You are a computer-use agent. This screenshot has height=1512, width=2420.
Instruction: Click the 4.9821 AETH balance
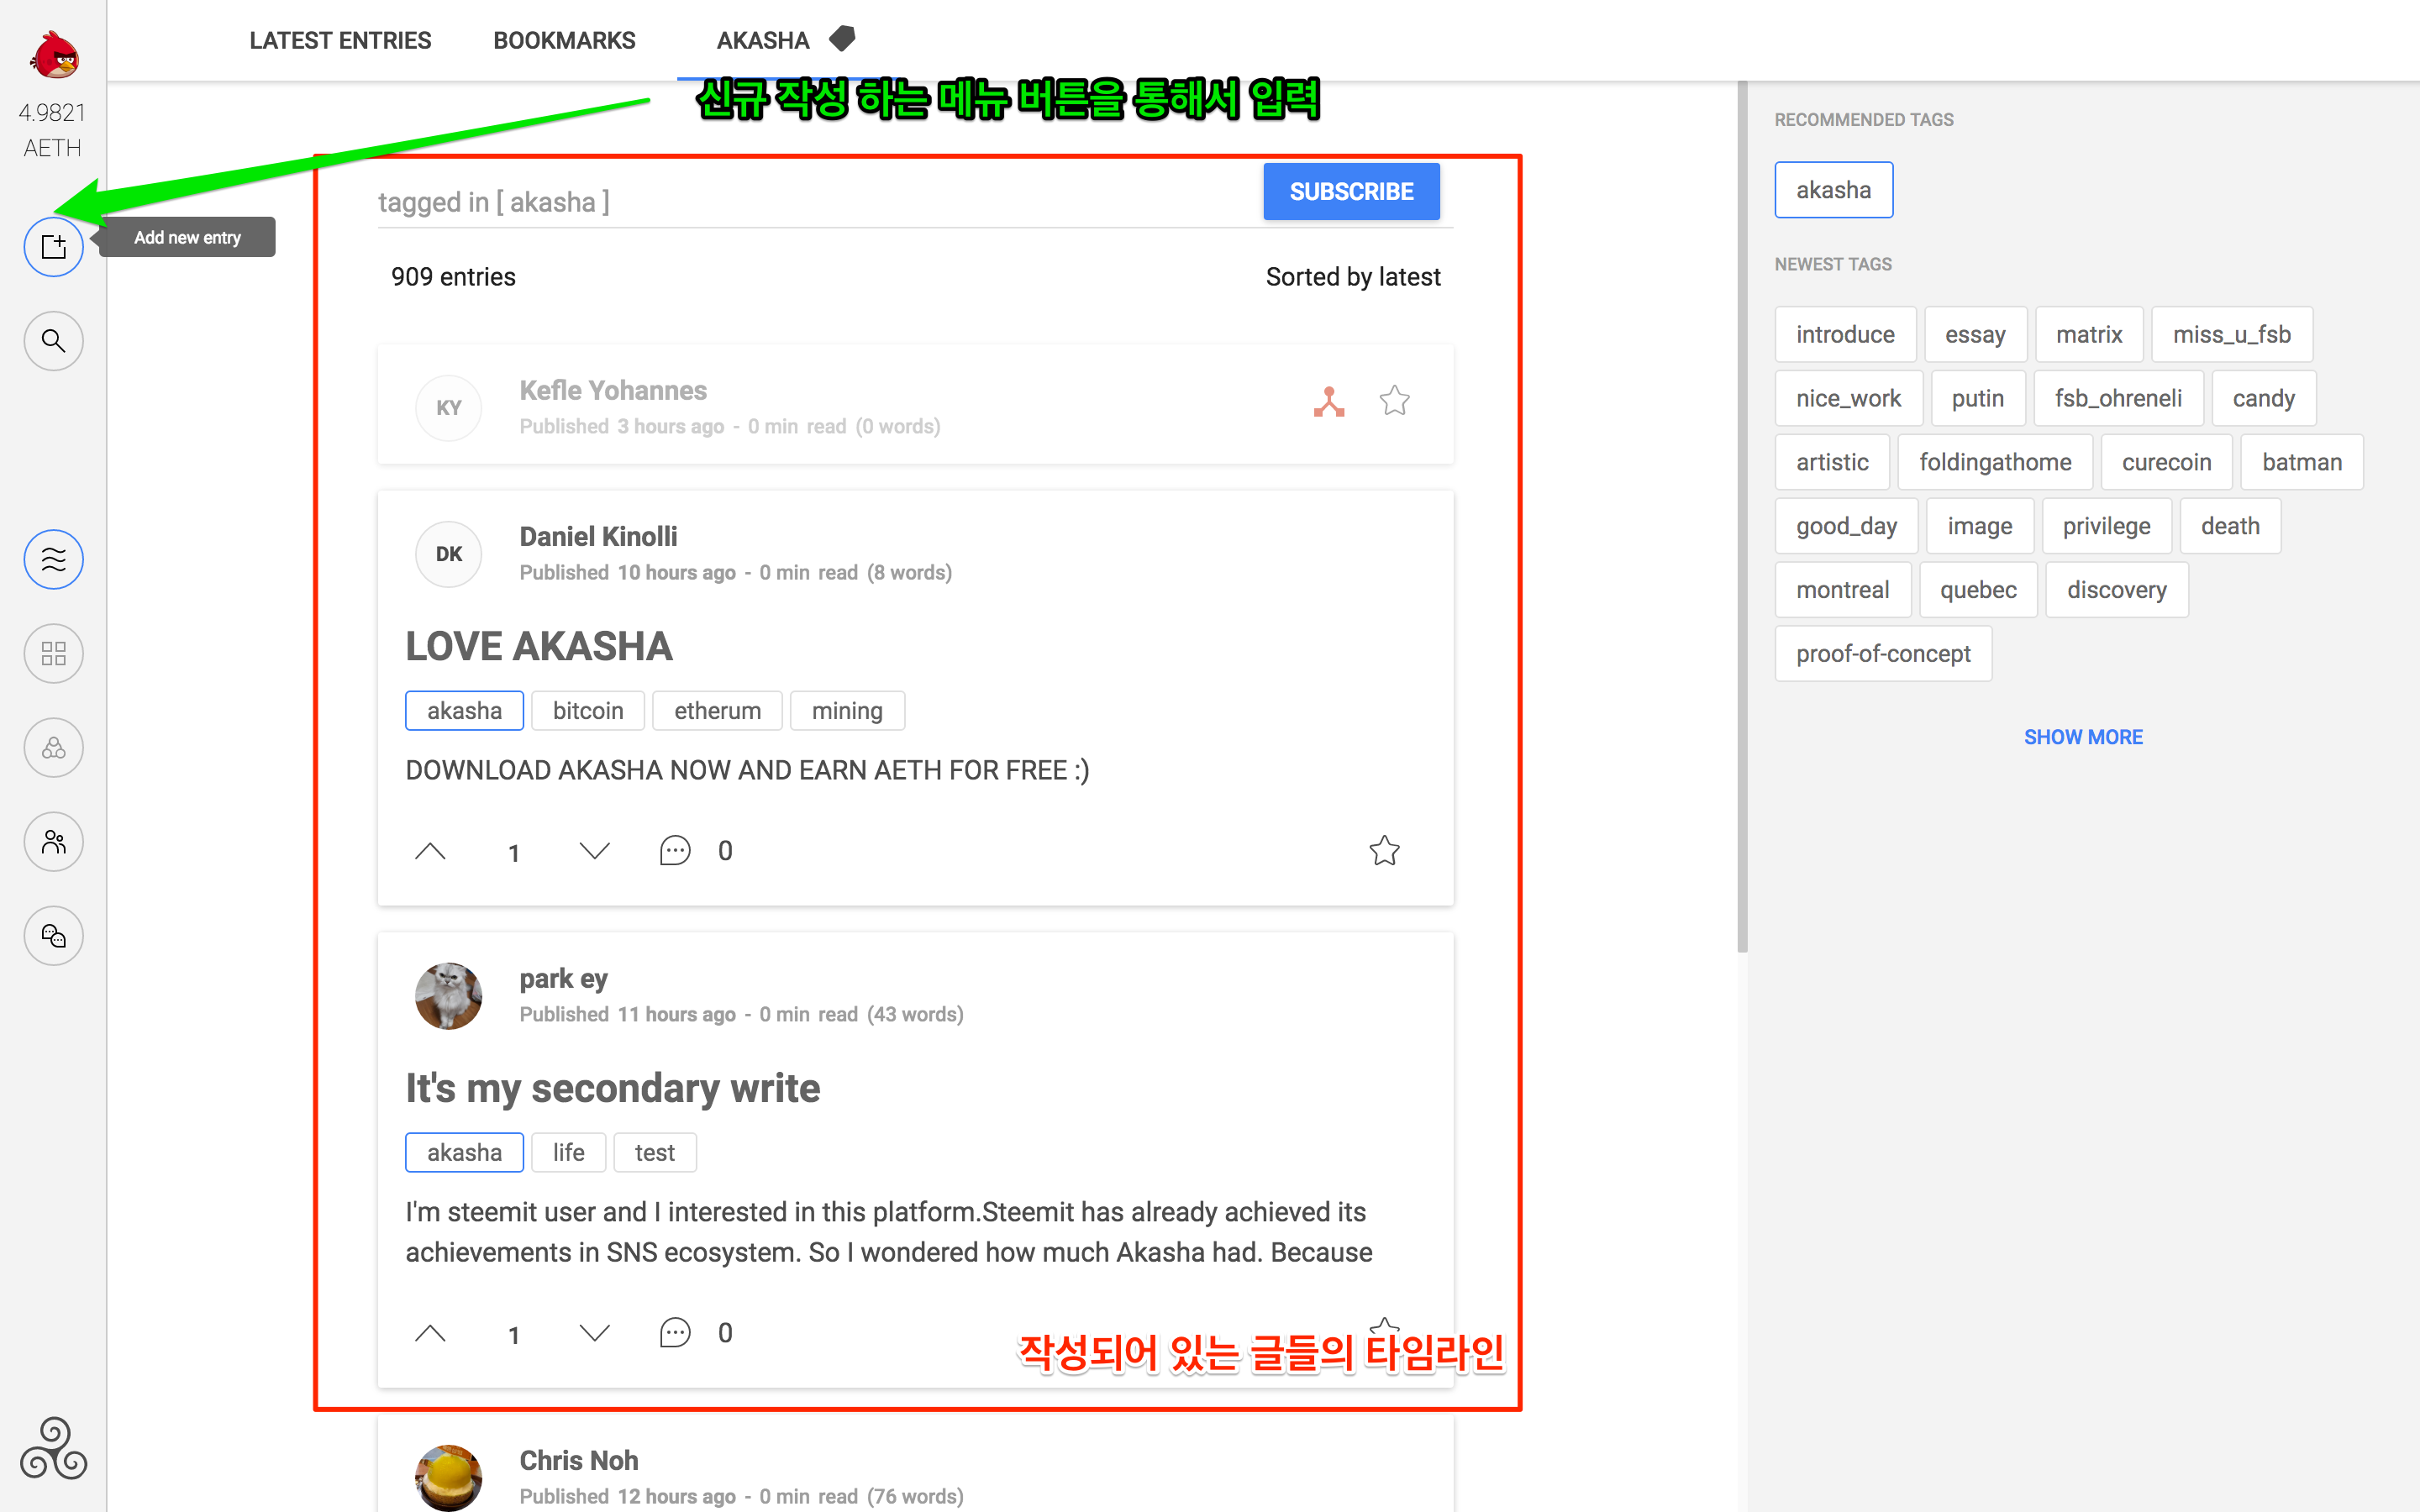click(x=52, y=130)
